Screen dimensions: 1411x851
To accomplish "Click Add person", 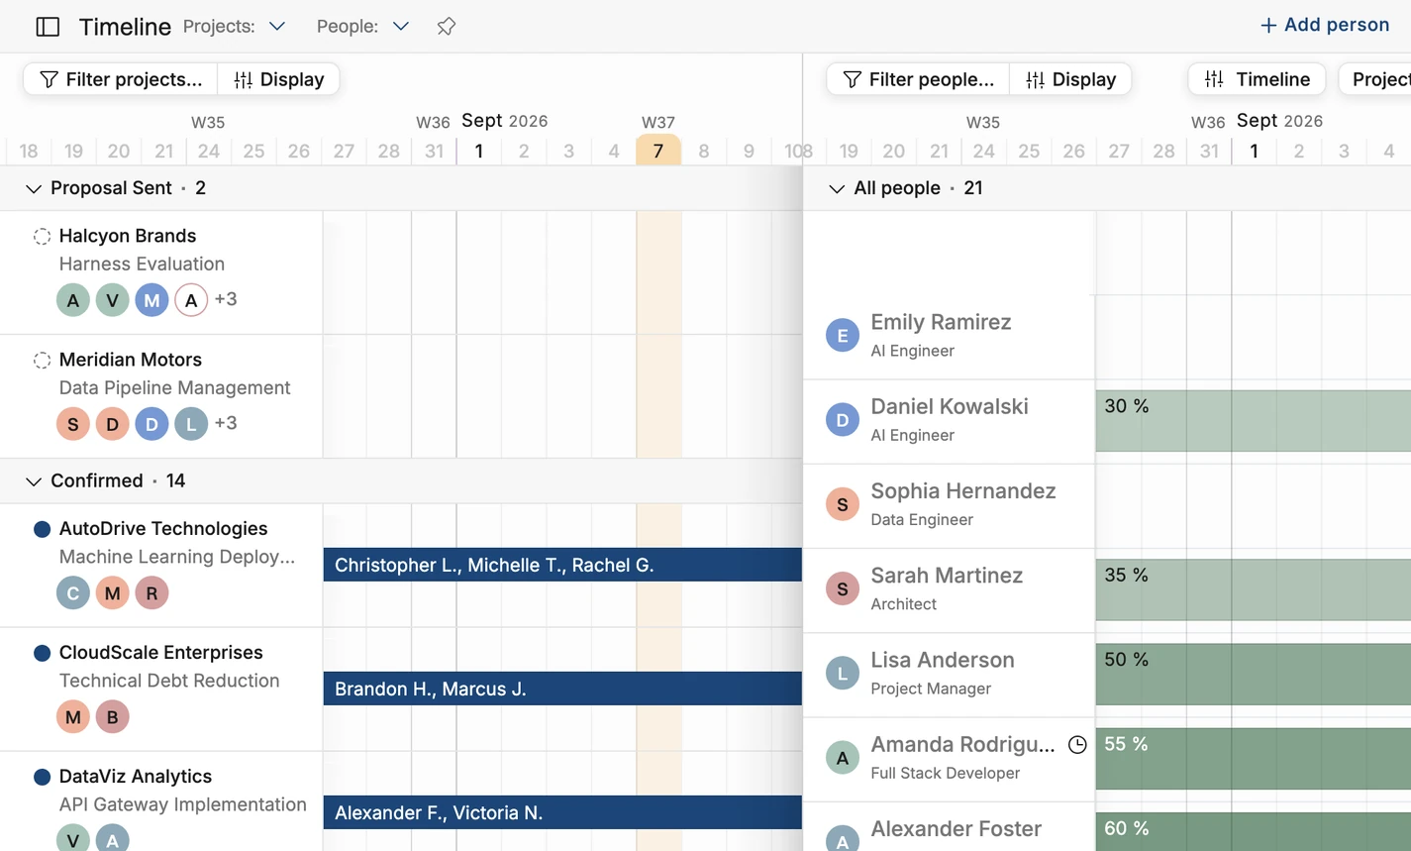I will [x=1324, y=26].
